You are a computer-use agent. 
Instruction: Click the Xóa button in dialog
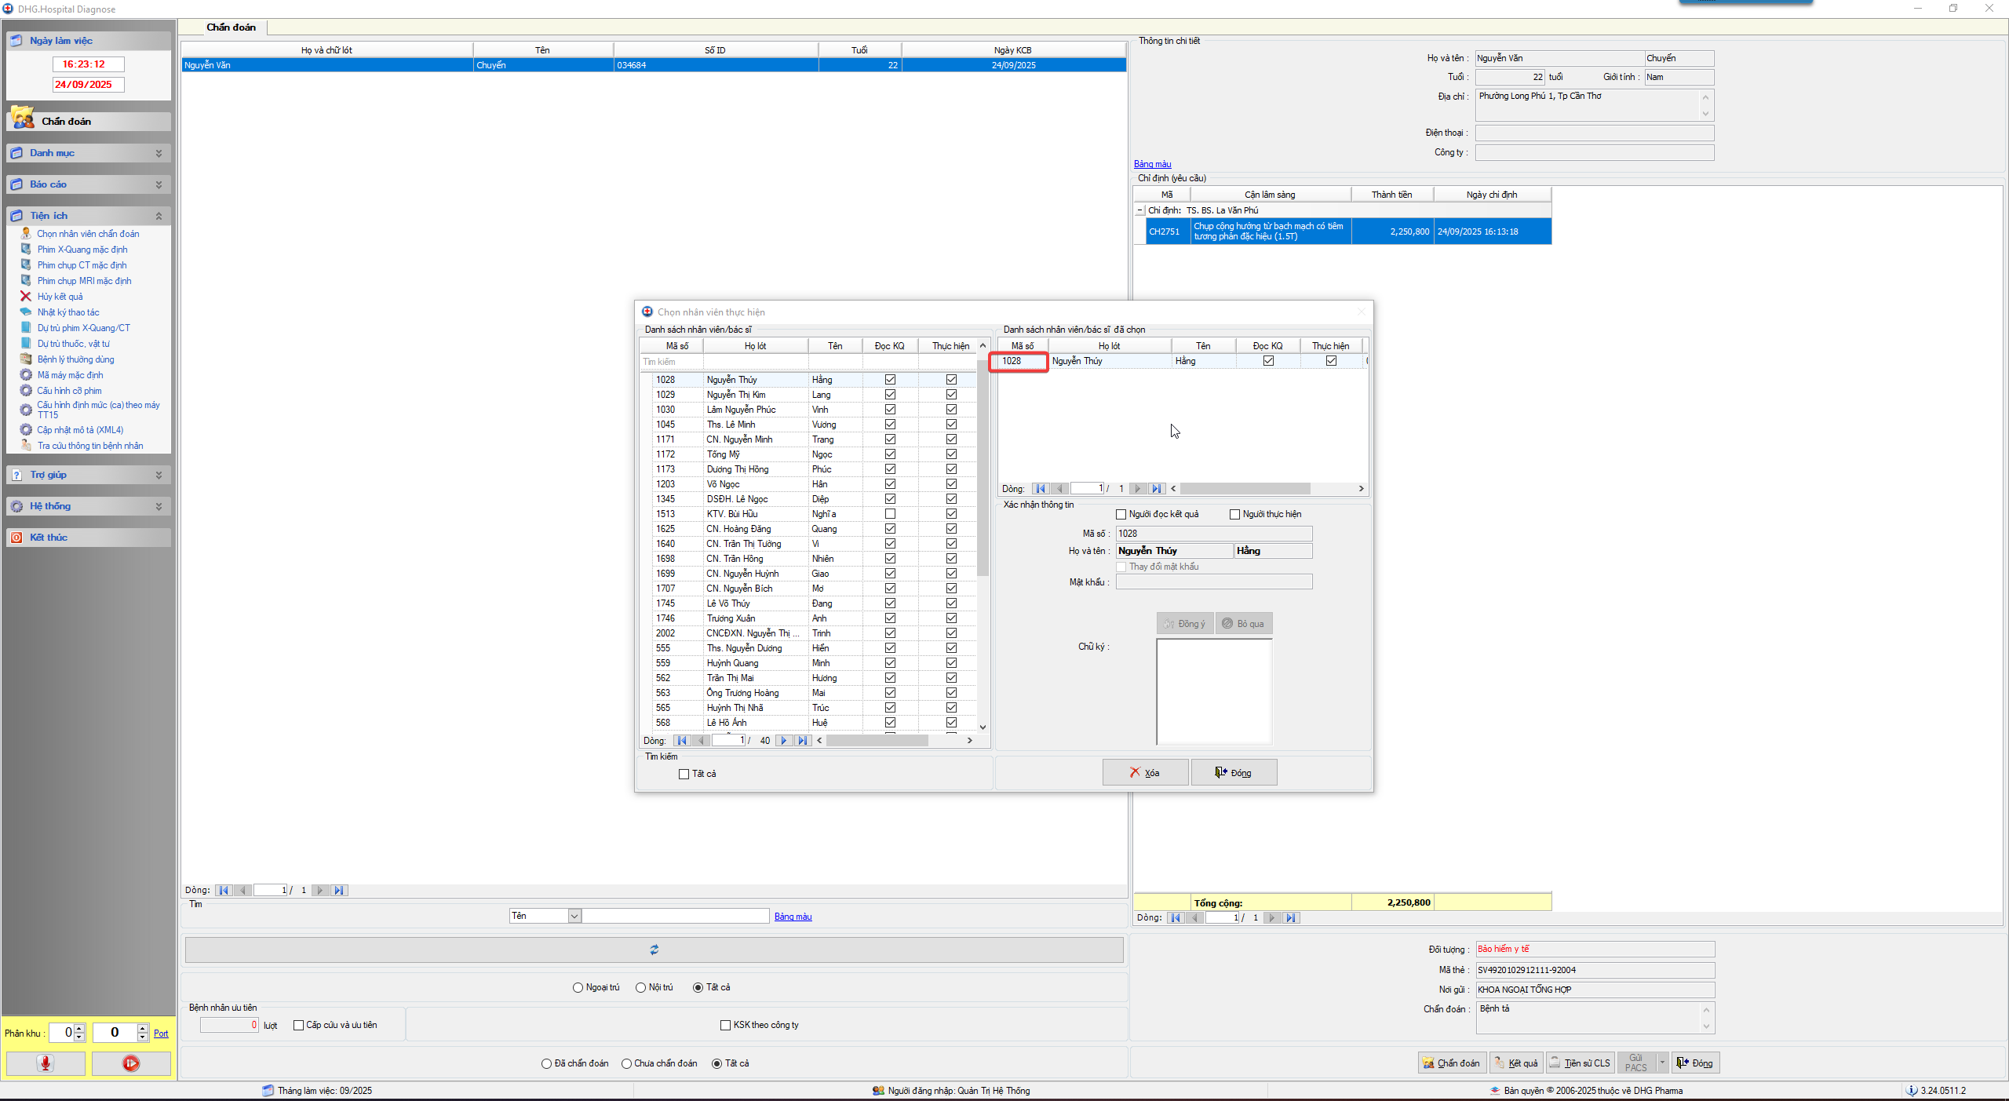tap(1144, 772)
